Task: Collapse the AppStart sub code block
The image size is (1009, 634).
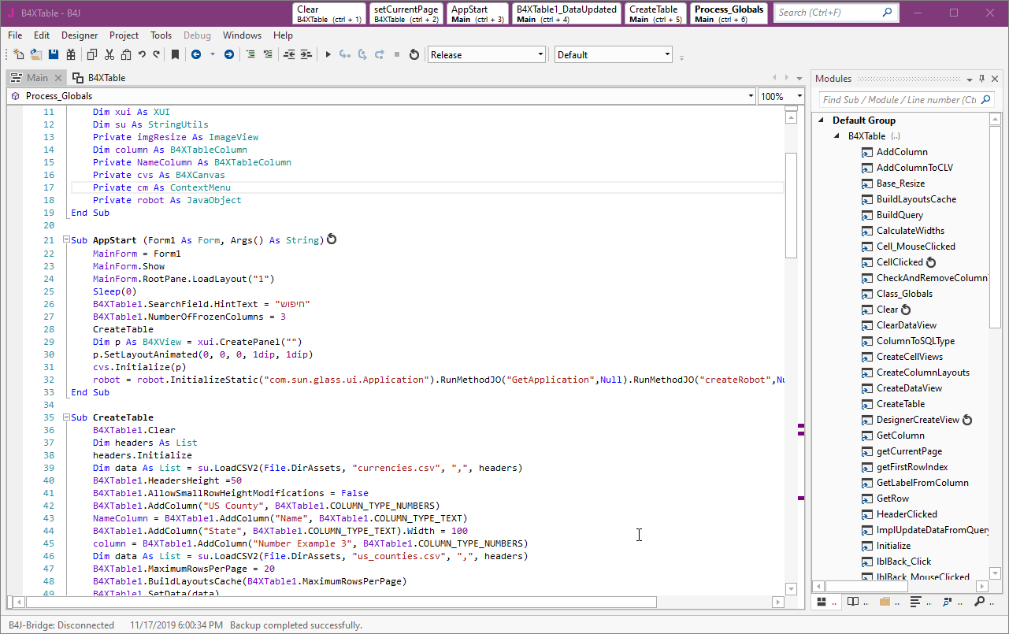Action: coord(66,241)
